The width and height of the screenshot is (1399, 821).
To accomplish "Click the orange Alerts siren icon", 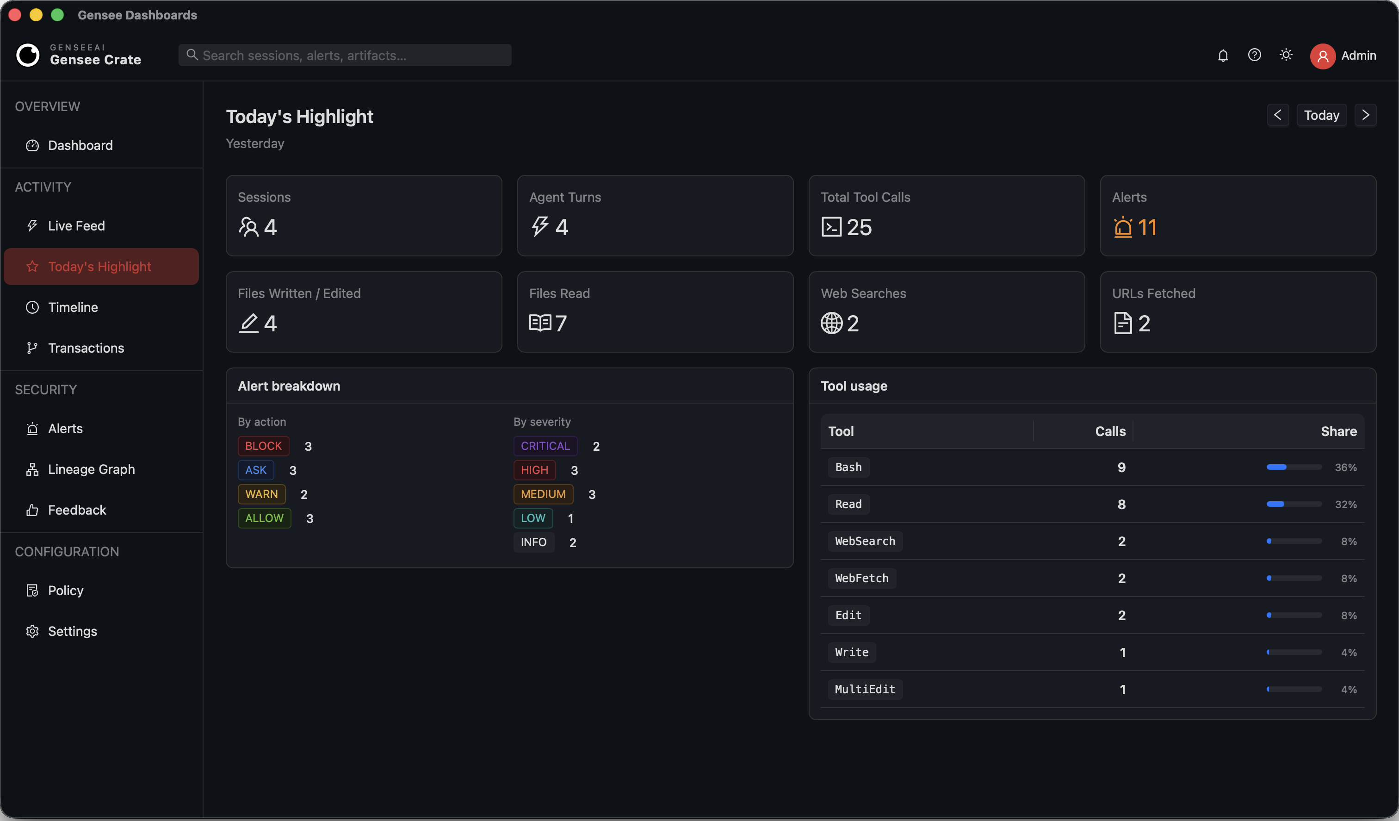I will click(1122, 227).
